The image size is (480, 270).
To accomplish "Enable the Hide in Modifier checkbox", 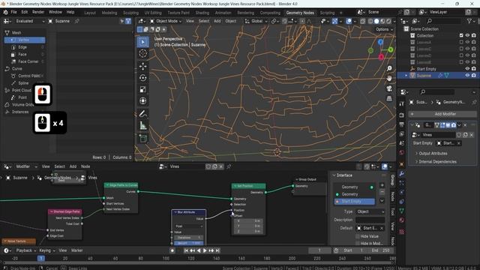I will coord(358,243).
